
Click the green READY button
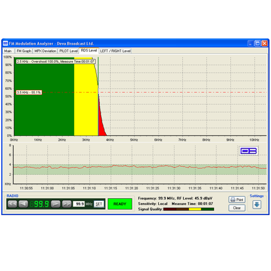tap(120, 204)
